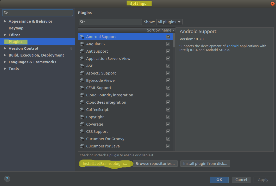This screenshot has height=186, width=276.
Task: Click Browse repositories button
Action: (155, 163)
